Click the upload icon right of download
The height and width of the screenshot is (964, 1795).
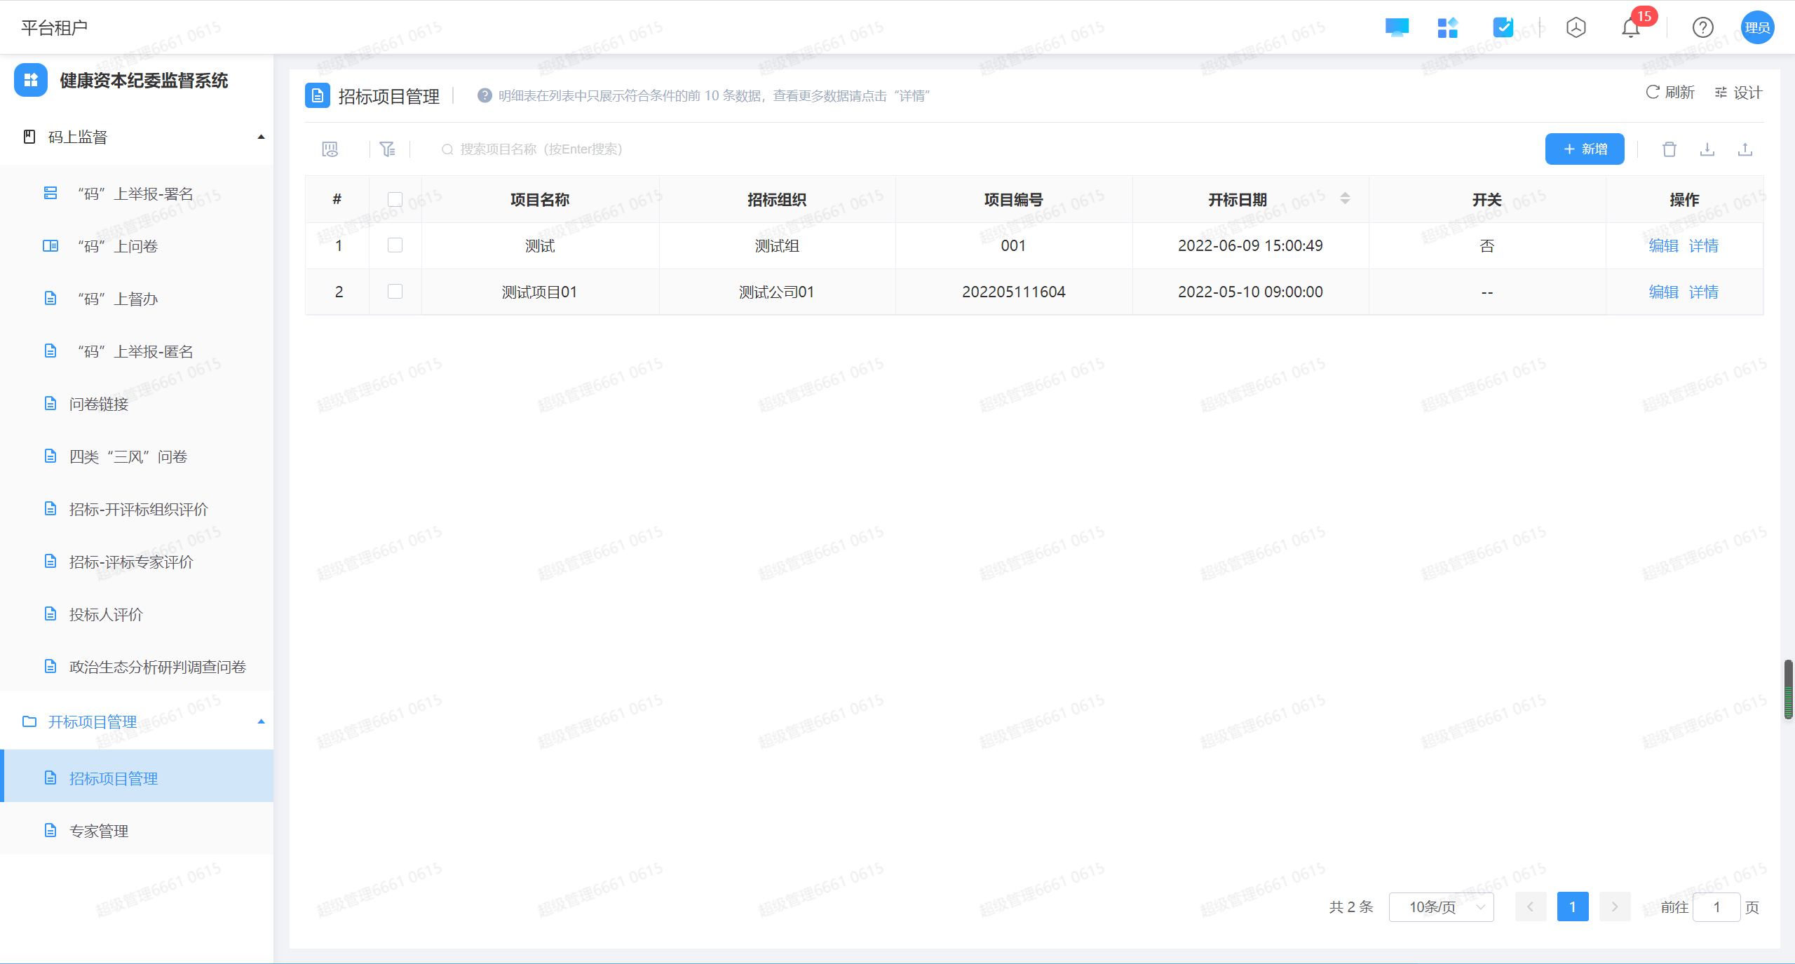click(x=1745, y=149)
